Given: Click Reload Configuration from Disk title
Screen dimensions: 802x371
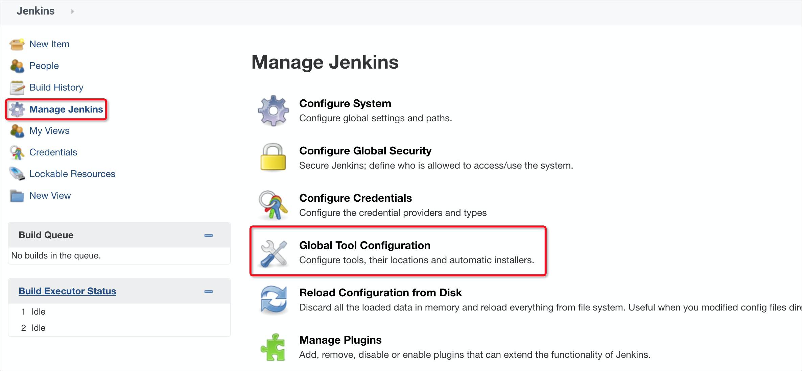Looking at the screenshot, I should 380,293.
